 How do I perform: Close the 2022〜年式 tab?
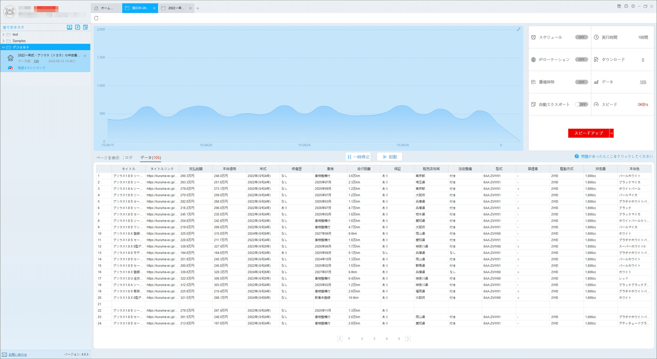(x=191, y=8)
